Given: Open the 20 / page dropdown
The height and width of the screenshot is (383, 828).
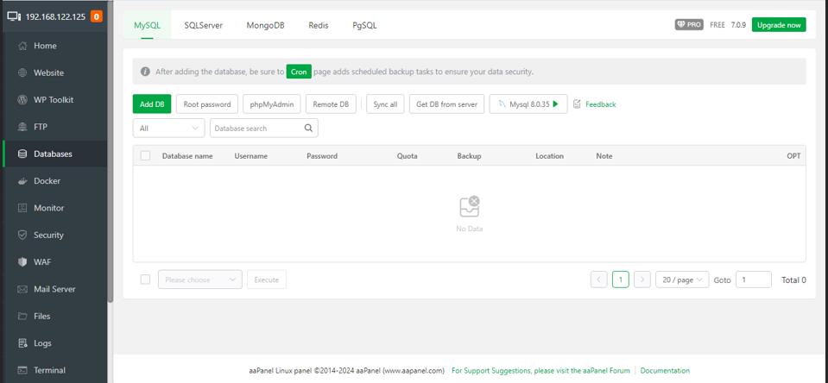Looking at the screenshot, I should point(682,279).
